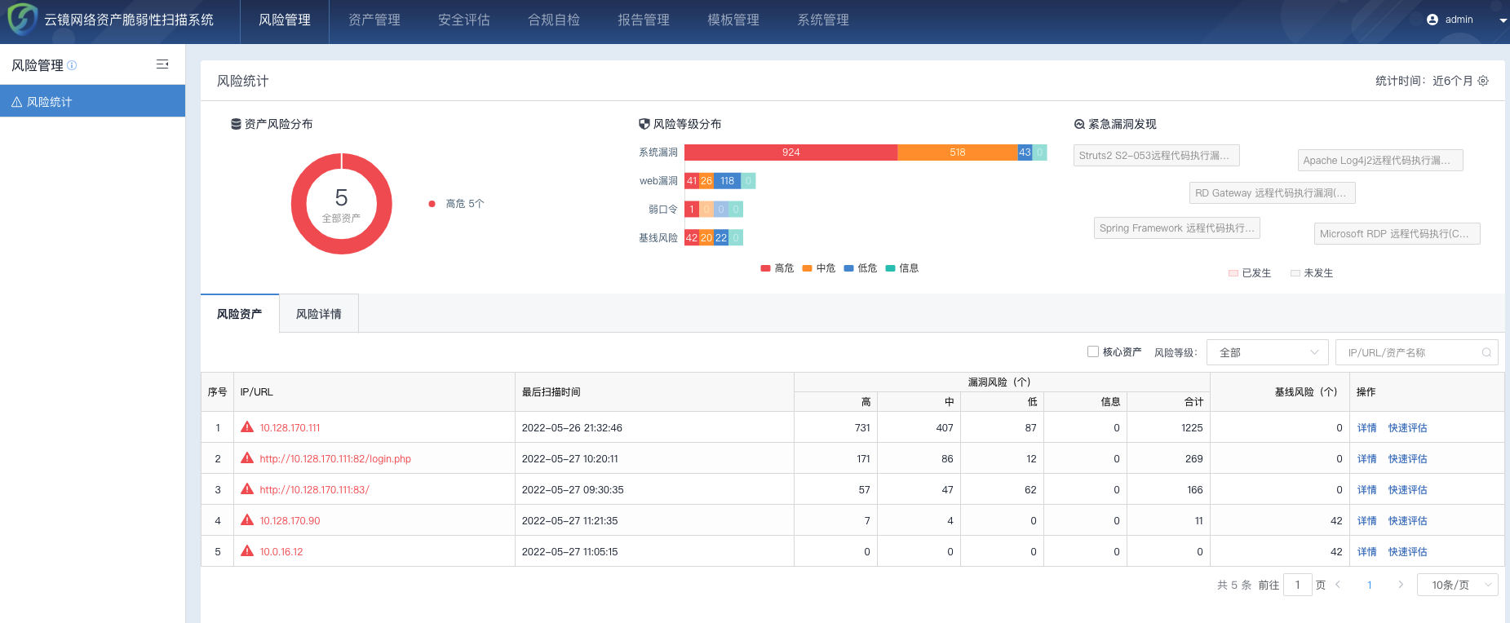Screen dimensions: 1510x623
Task: Click RD Gateway vulnerability tag
Action: [1273, 193]
